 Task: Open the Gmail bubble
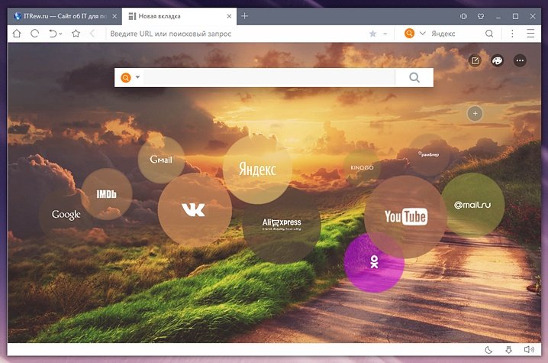(x=161, y=160)
